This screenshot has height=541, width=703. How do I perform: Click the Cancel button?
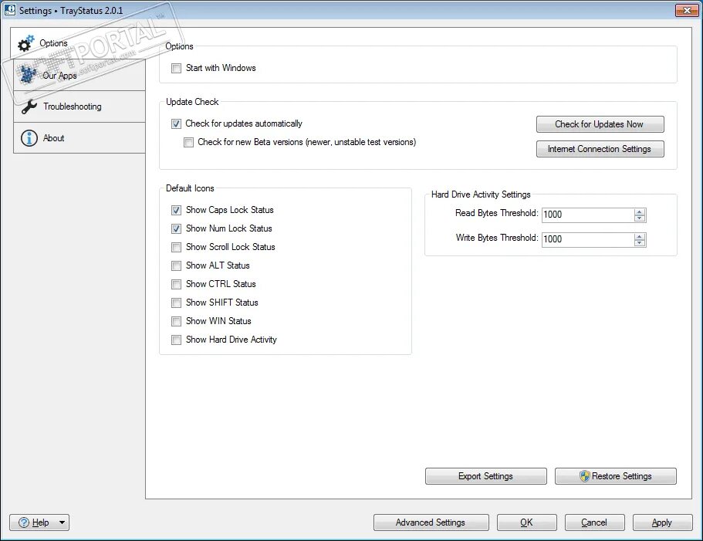(594, 522)
